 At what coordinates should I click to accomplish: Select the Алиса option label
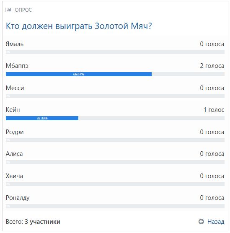pyautogui.click(x=14, y=154)
